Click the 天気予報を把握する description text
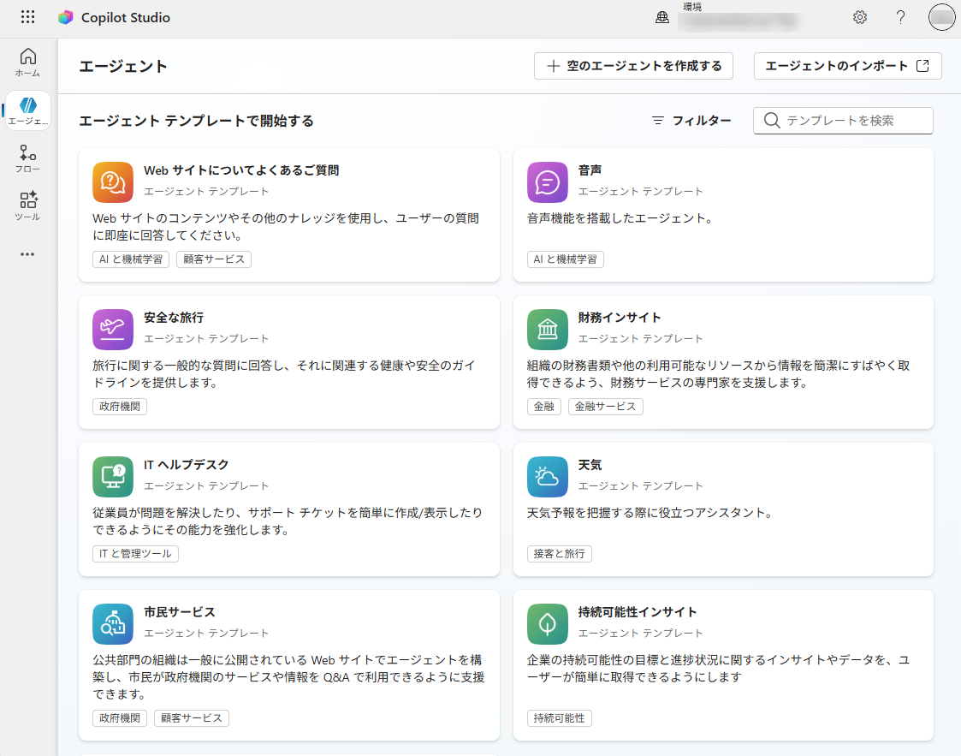 [650, 513]
